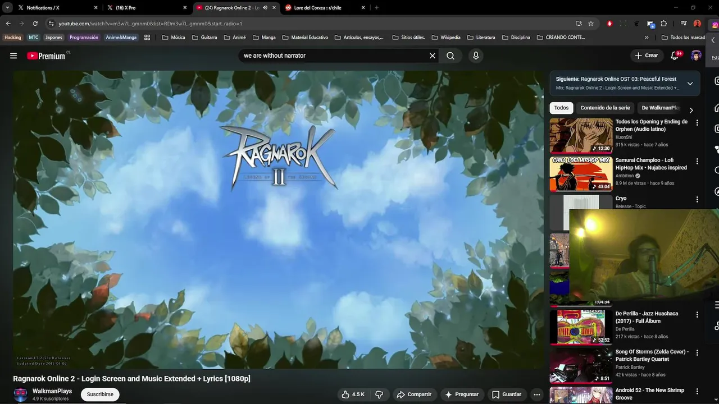Open the YouTube account avatar menu
719x404 pixels.
[x=696, y=56]
